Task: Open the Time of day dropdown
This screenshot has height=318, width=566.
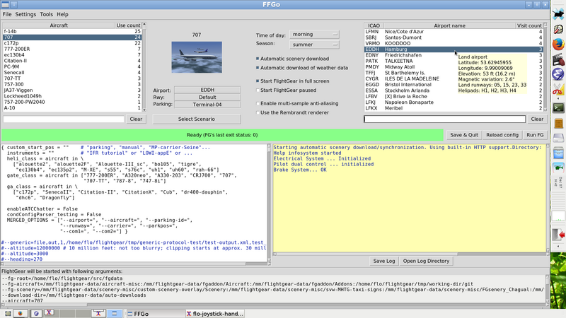Action: (314, 34)
